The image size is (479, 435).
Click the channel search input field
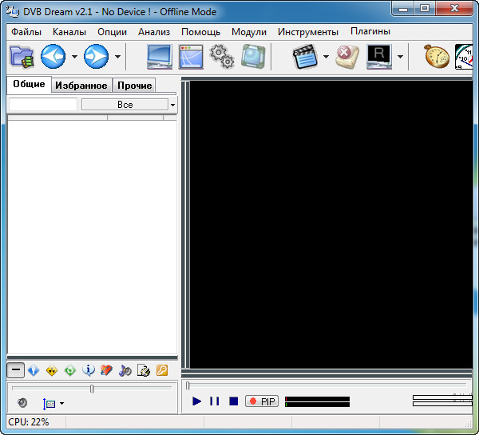point(43,105)
